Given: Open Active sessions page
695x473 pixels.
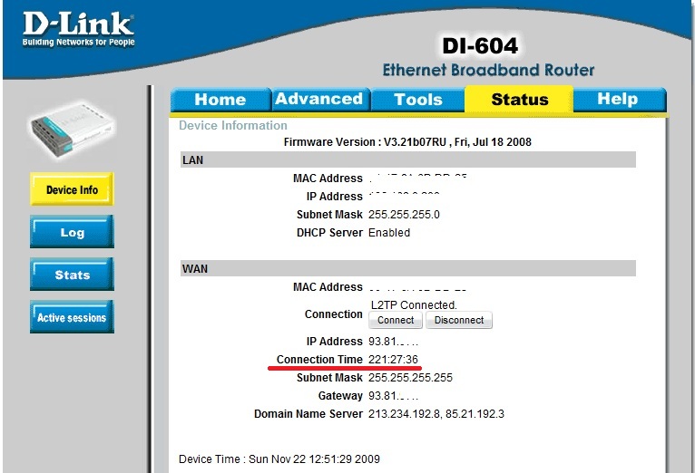Looking at the screenshot, I should [x=72, y=317].
